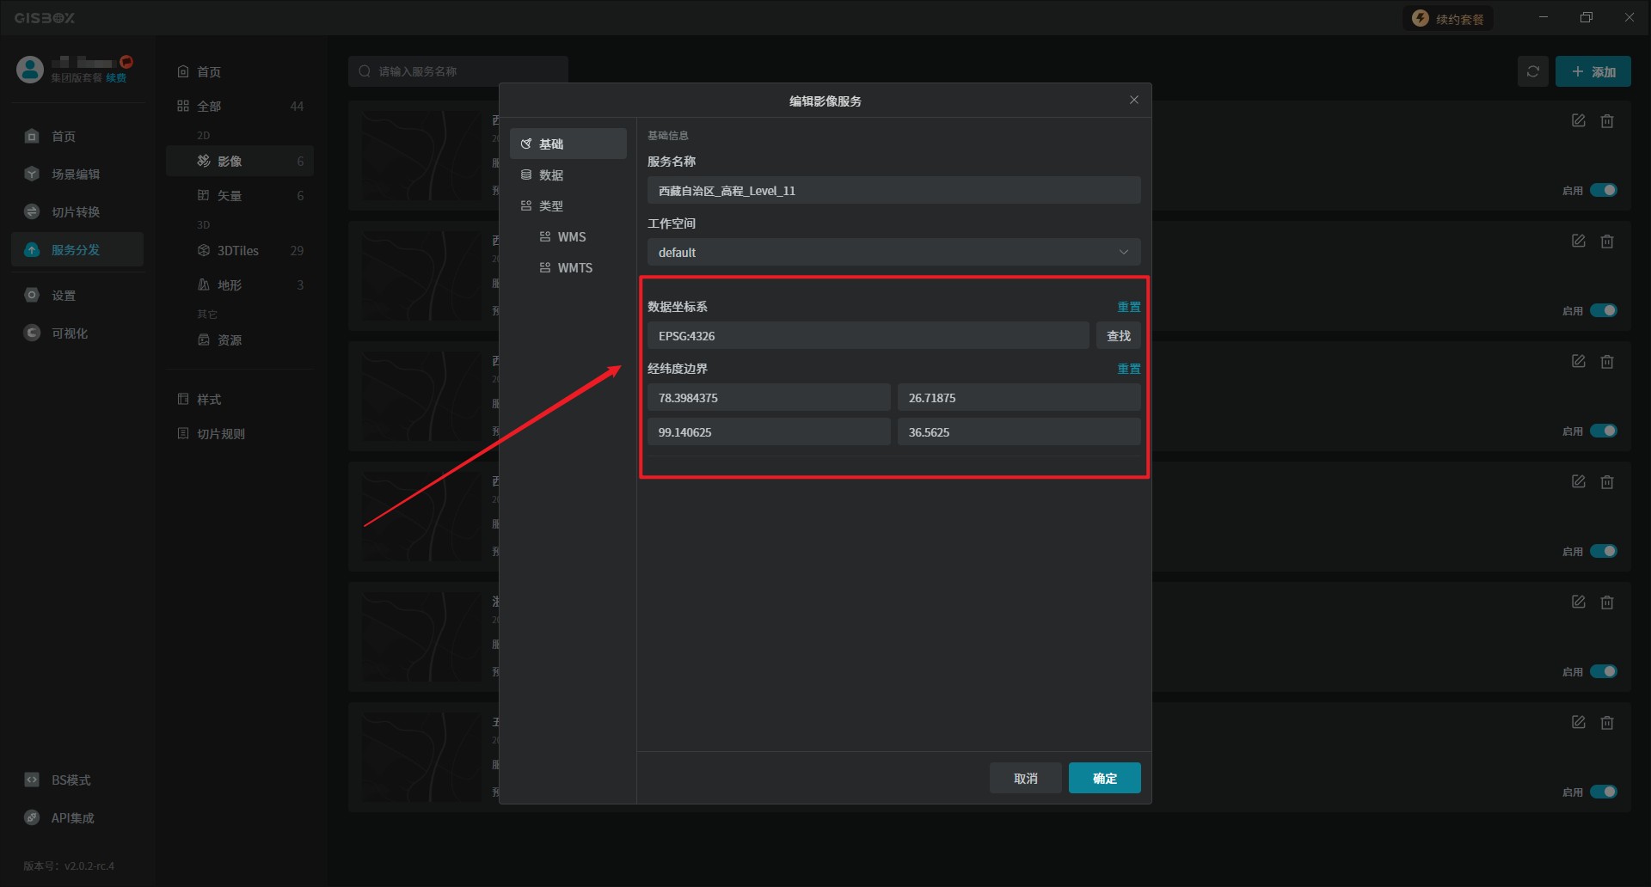Collapse the 类型 tree item in the dialog
This screenshot has width=1651, height=887.
tap(550, 206)
